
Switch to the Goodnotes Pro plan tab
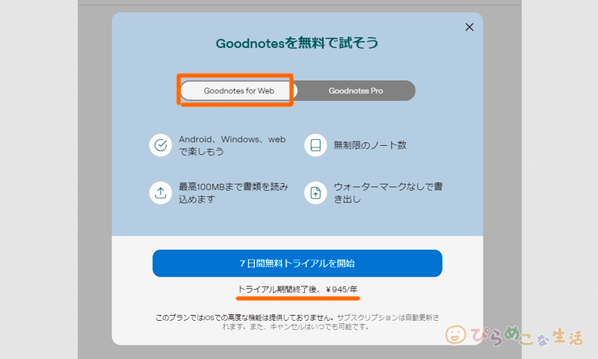[x=356, y=90]
